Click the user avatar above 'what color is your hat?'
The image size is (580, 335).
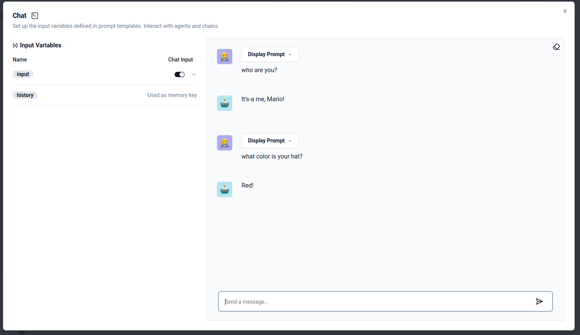(x=224, y=142)
